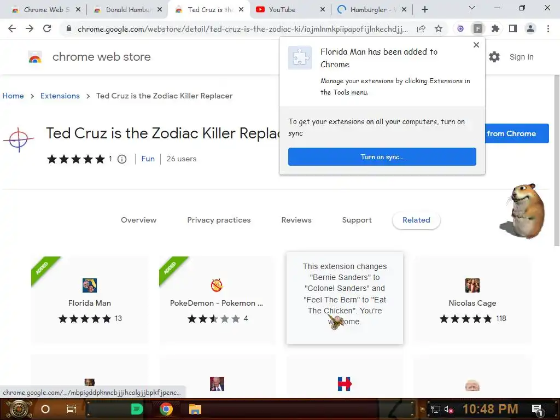The width and height of the screenshot is (560, 420).
Task: Expand the tab search chevron
Action: 472,8
